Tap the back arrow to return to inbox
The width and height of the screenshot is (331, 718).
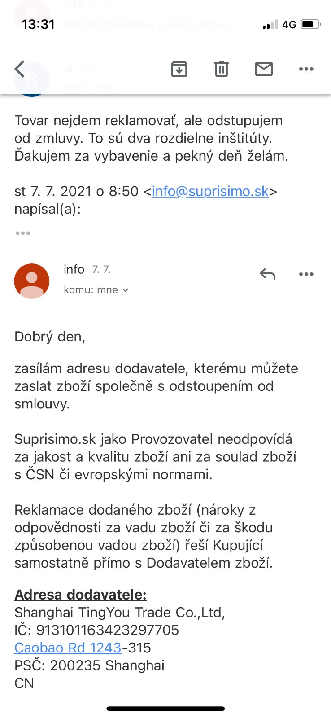pos(20,69)
